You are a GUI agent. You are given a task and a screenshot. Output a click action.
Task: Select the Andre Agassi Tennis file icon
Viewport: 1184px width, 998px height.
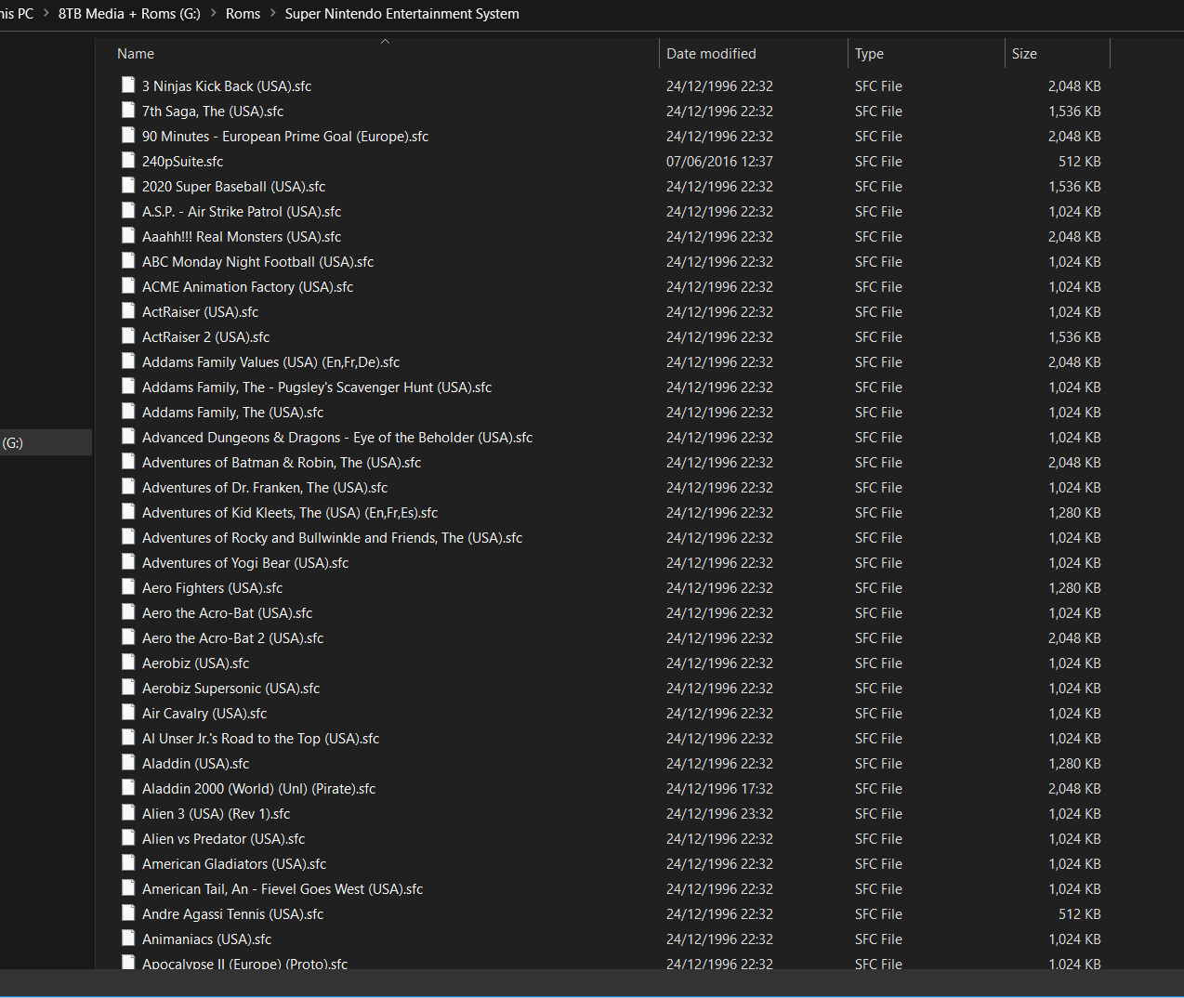(128, 913)
